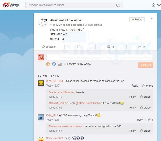
Task: Click the 'Today 13:18' timestamp
Action: click(53, 120)
